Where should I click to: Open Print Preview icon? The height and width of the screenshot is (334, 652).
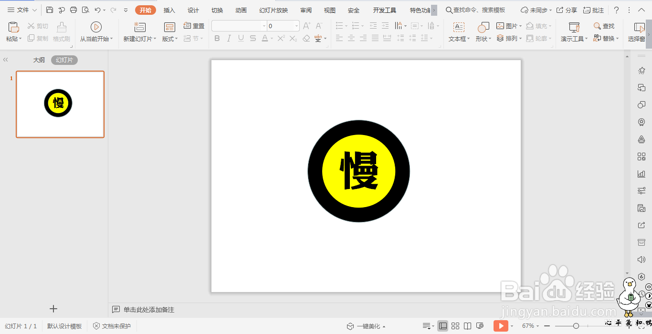(85, 10)
